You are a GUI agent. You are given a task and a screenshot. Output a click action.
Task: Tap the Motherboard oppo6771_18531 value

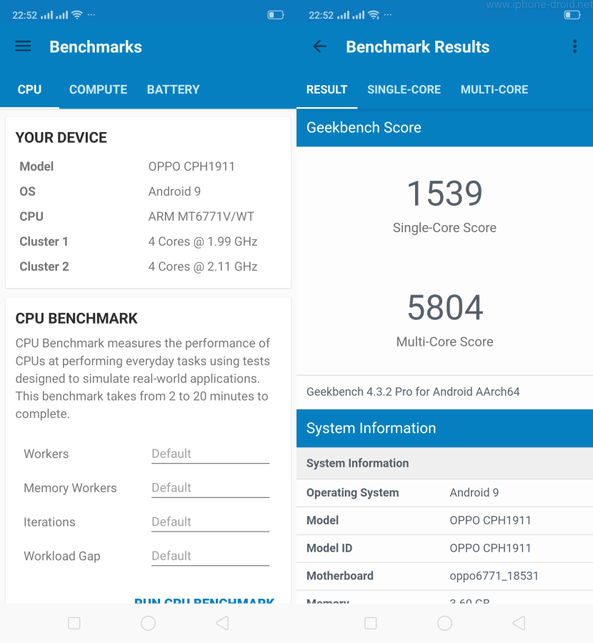pyautogui.click(x=494, y=576)
